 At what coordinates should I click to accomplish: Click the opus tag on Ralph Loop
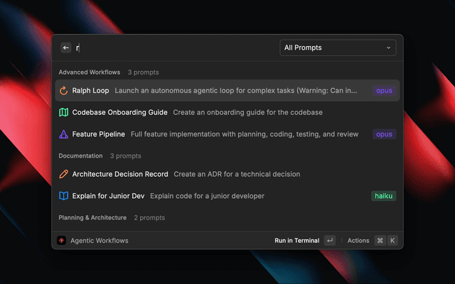pos(384,91)
